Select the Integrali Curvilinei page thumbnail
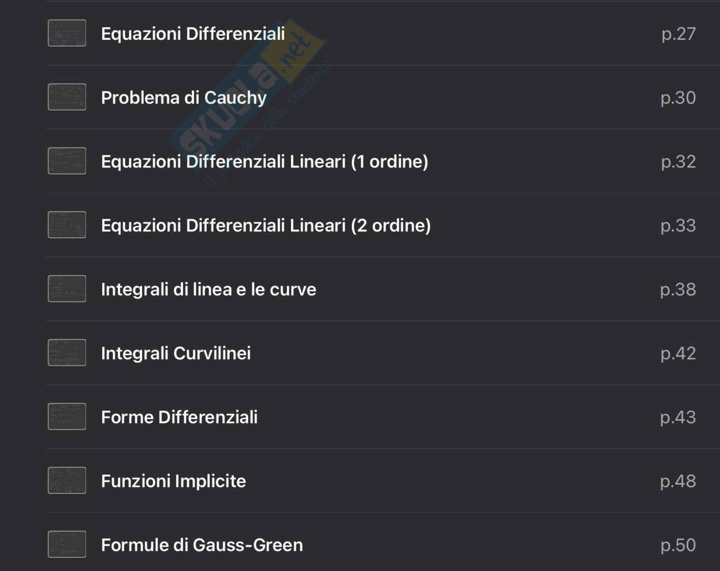 click(67, 353)
